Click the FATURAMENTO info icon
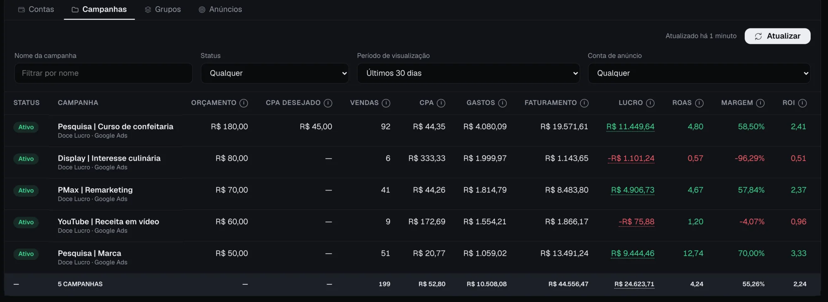The width and height of the screenshot is (828, 302). click(584, 103)
